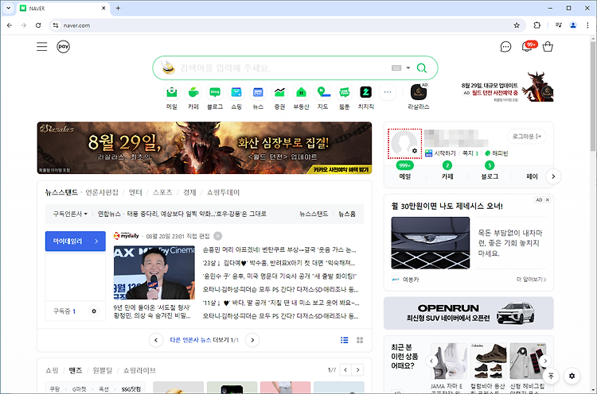Select the 쇼핑라이브 tab

pyautogui.click(x=139, y=370)
